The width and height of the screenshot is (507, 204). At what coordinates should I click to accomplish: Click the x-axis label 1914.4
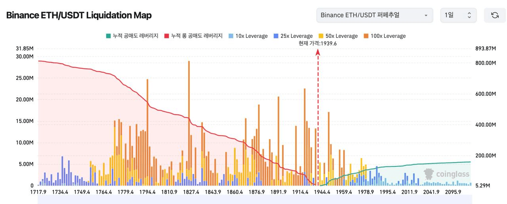tap(300, 192)
